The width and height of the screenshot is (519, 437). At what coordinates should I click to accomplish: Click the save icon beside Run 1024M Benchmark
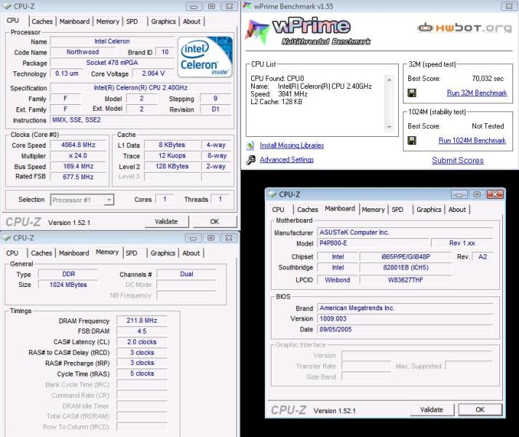click(x=412, y=141)
